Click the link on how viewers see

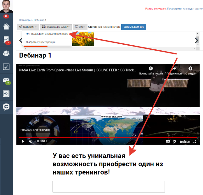click(x=185, y=9)
